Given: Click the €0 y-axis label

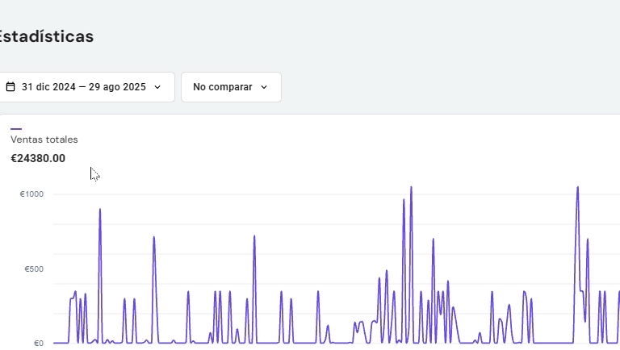Looking at the screenshot, I should [39, 343].
